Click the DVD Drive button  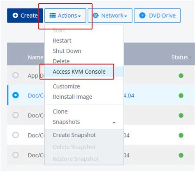157,16
